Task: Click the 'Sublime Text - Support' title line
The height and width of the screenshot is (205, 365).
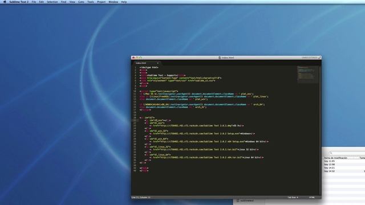Action: point(163,75)
